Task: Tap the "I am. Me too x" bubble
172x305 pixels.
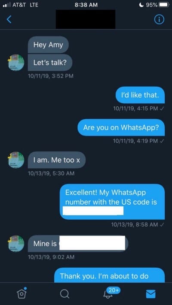Action: (57, 160)
